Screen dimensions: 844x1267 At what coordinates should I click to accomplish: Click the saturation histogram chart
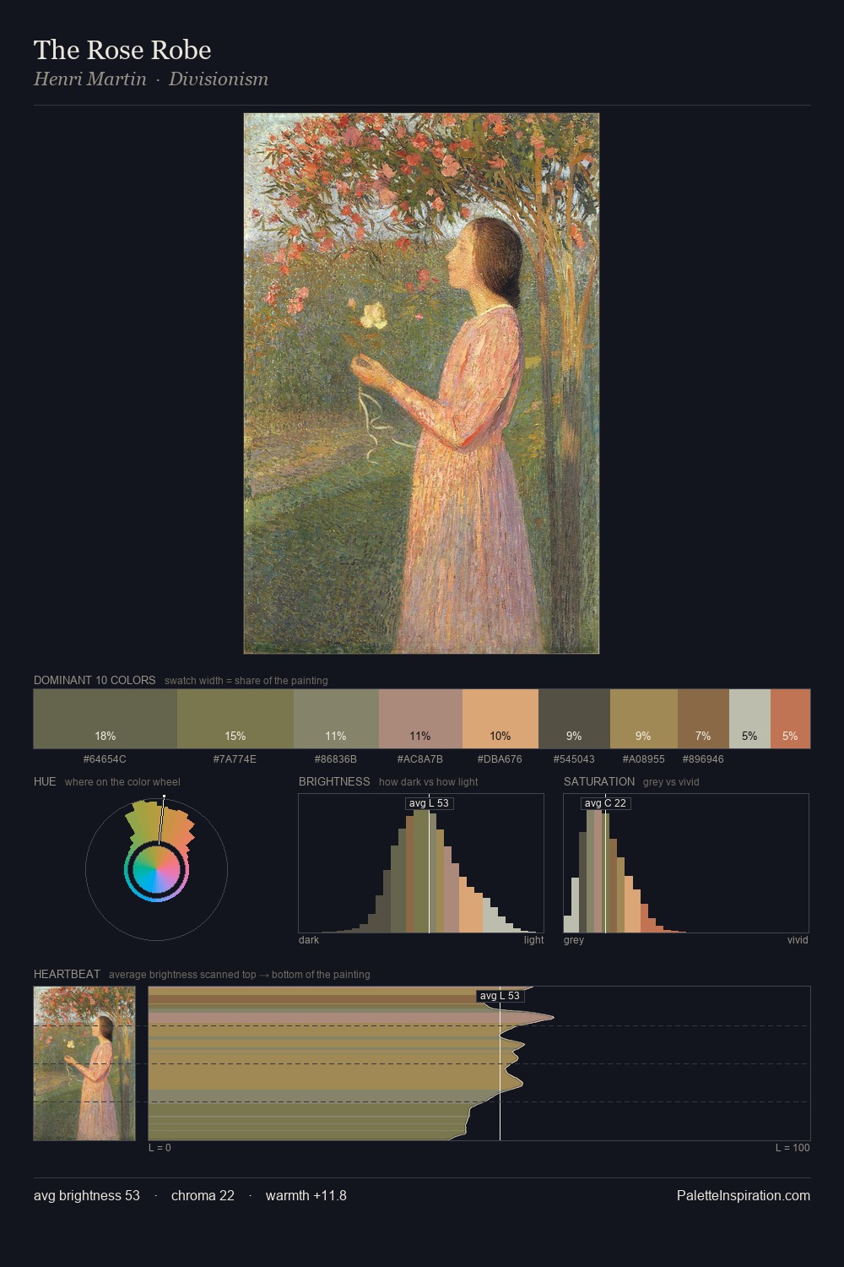coord(686,863)
